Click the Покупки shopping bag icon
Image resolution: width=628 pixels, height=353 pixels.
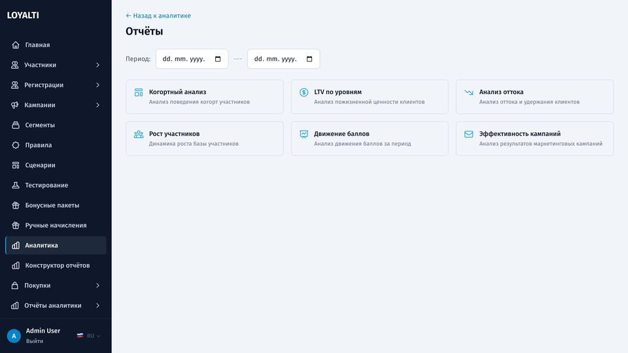[x=15, y=286]
